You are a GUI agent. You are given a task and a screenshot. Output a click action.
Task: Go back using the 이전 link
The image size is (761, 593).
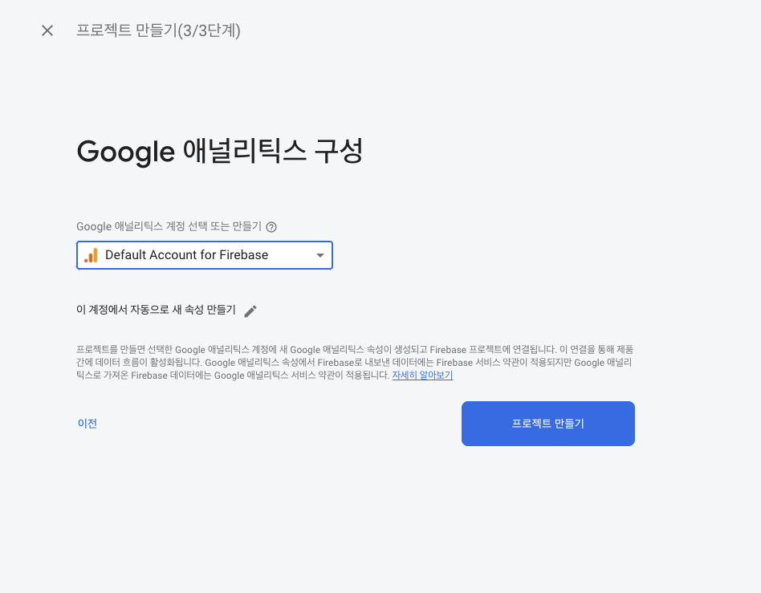click(87, 424)
